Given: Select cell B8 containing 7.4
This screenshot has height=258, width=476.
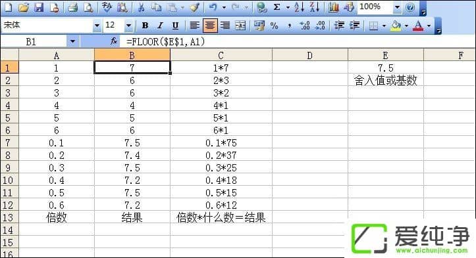Looking at the screenshot, I should (132, 155).
